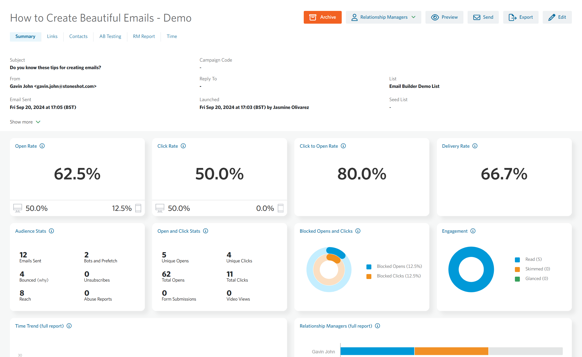This screenshot has width=582, height=357.
Task: Click the 5 Unique Opens stat
Action: coord(175,257)
